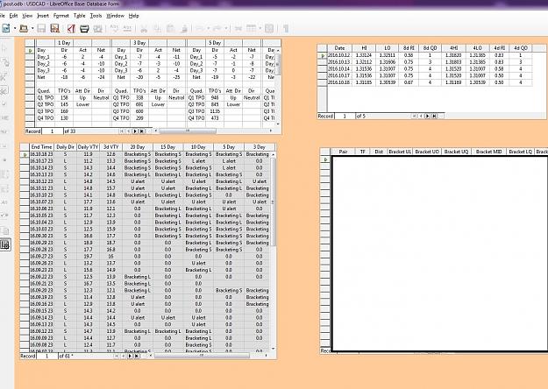Jump to last record in End Time table
The width and height of the screenshot is (548, 389).
tap(137, 357)
